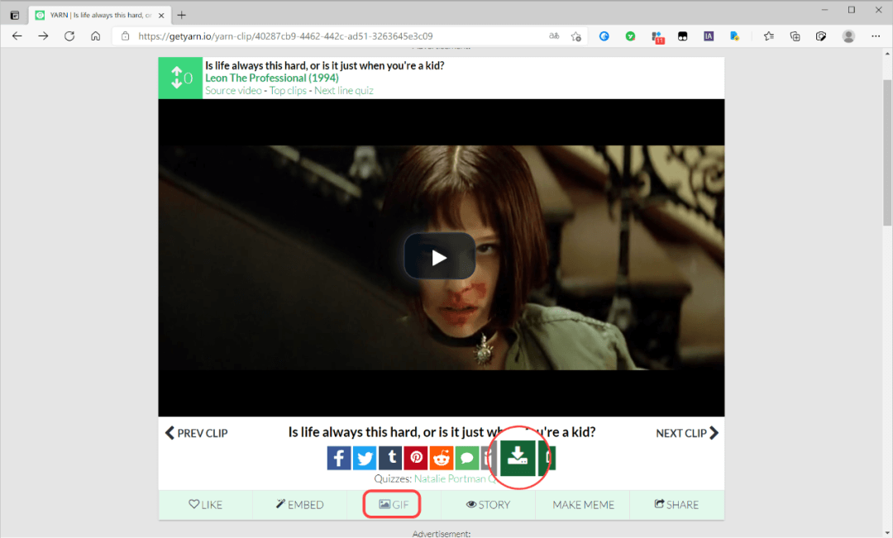
Task: Open the GIF option
Action: coord(394,504)
